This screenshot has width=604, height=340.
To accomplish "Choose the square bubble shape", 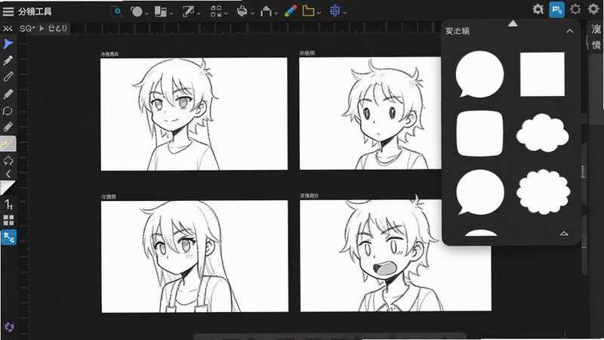I will pyautogui.click(x=542, y=74).
